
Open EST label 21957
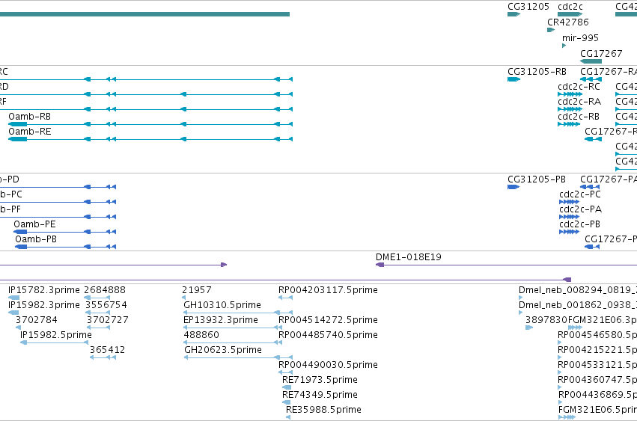[x=197, y=290]
